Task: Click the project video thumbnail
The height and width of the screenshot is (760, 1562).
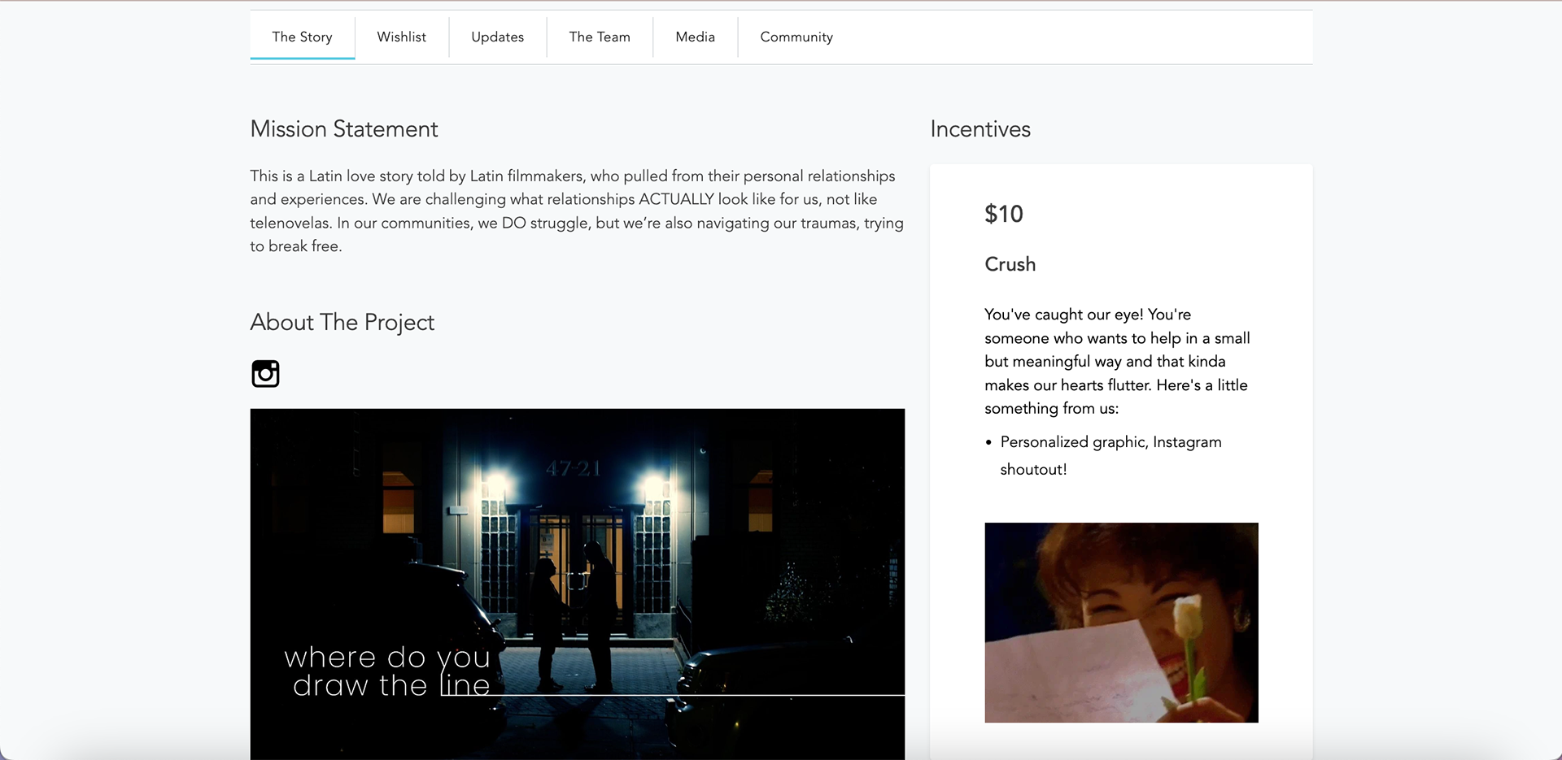Action: 578,584
